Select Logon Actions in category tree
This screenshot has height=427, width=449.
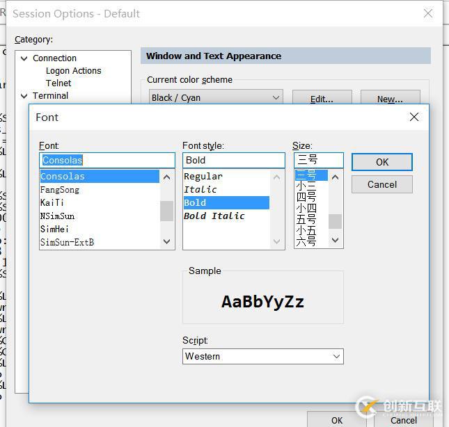(x=74, y=71)
